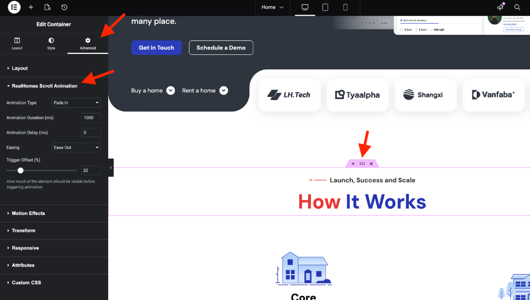Switch to the Style tab
This screenshot has height=300, width=530.
51,44
